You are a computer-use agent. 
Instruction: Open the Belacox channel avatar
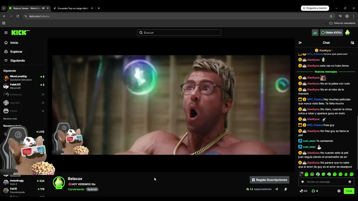[x=59, y=183]
